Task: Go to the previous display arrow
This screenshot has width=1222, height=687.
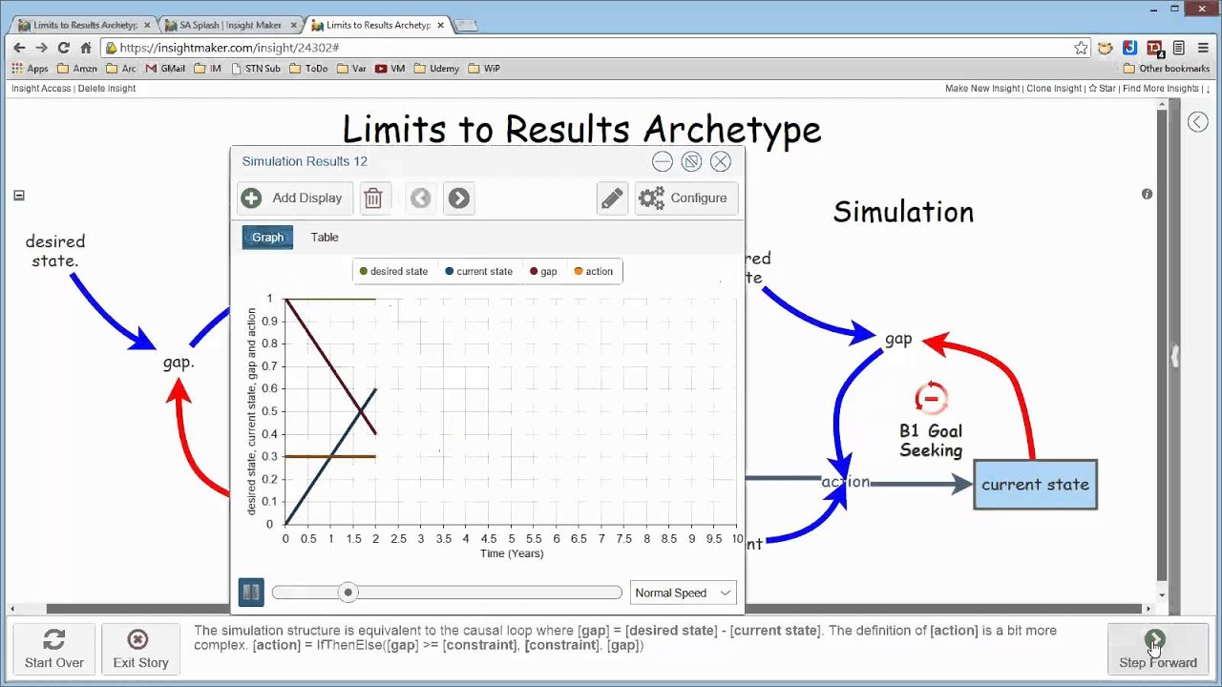Action: pos(421,198)
